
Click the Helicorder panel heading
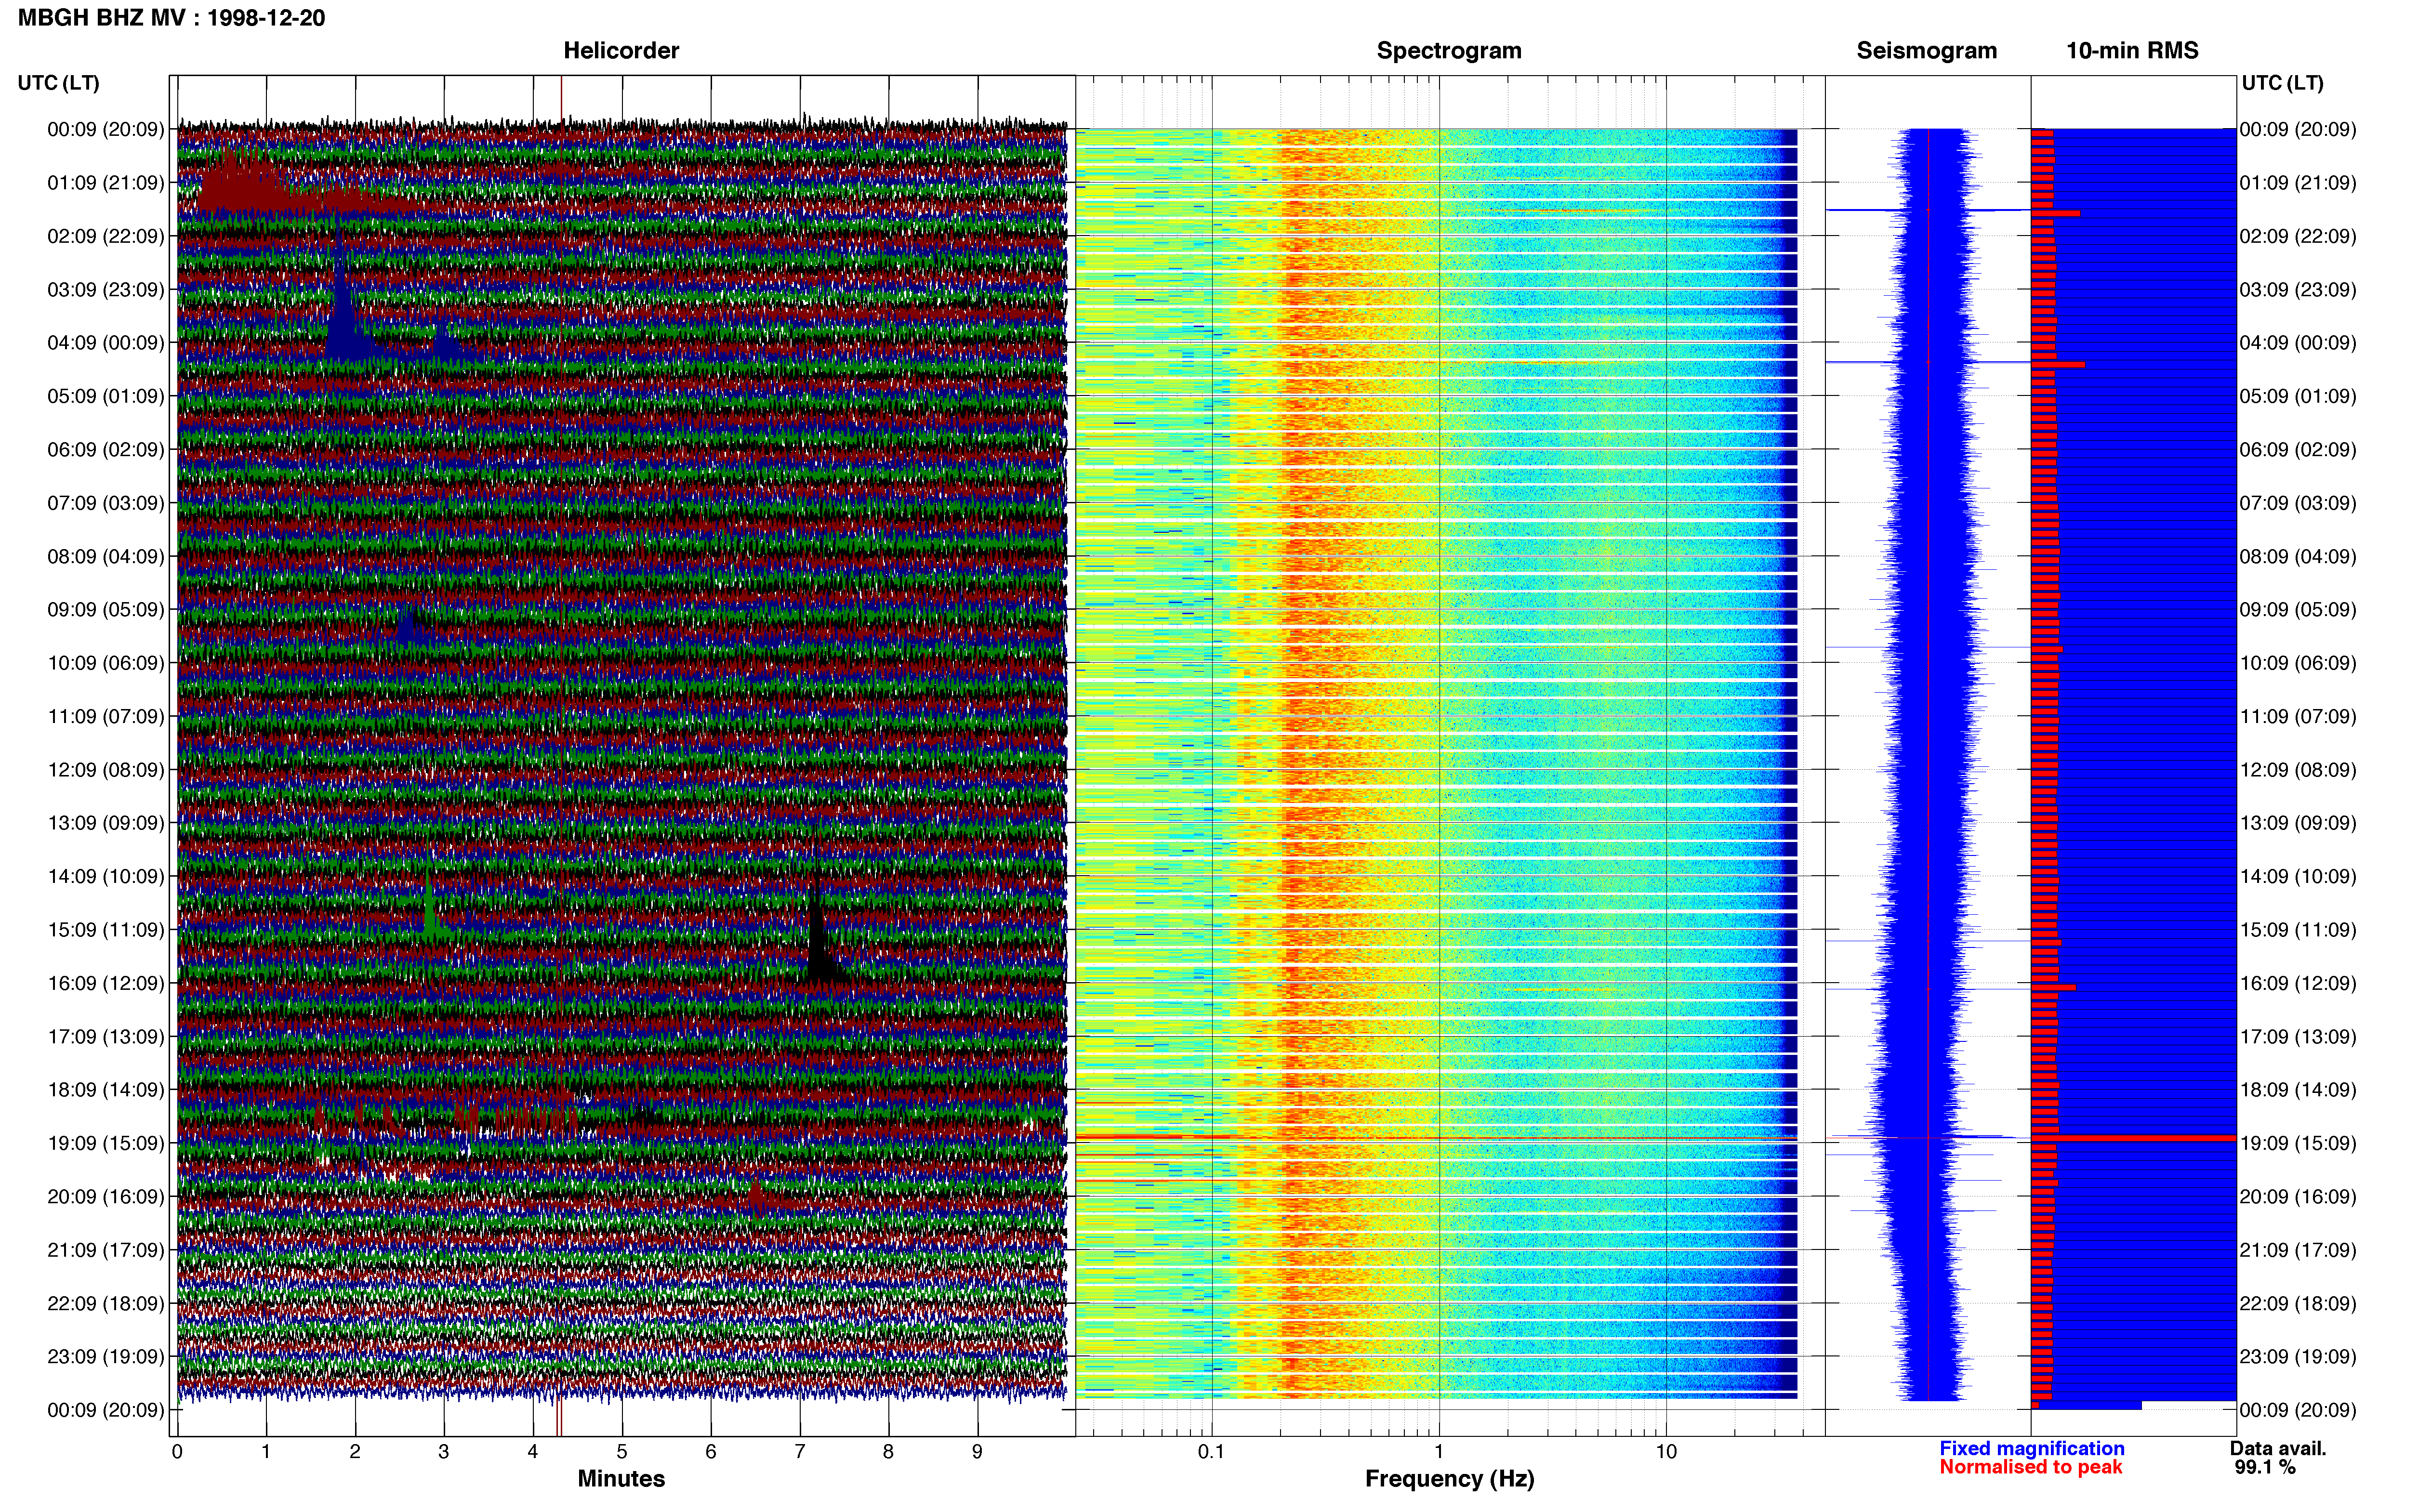pos(621,51)
